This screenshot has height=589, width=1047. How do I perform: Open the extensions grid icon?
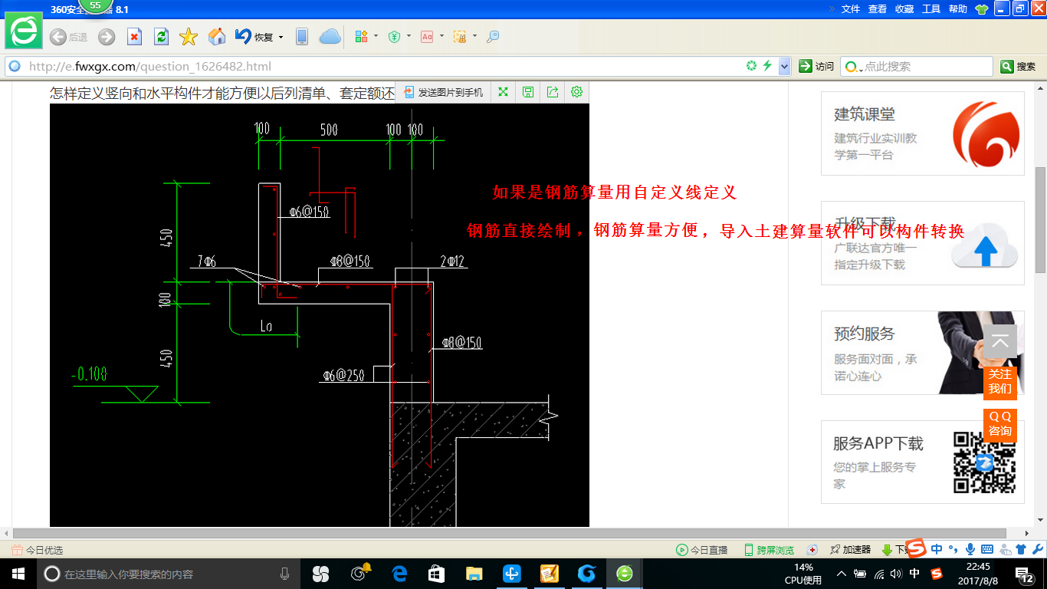[362, 36]
